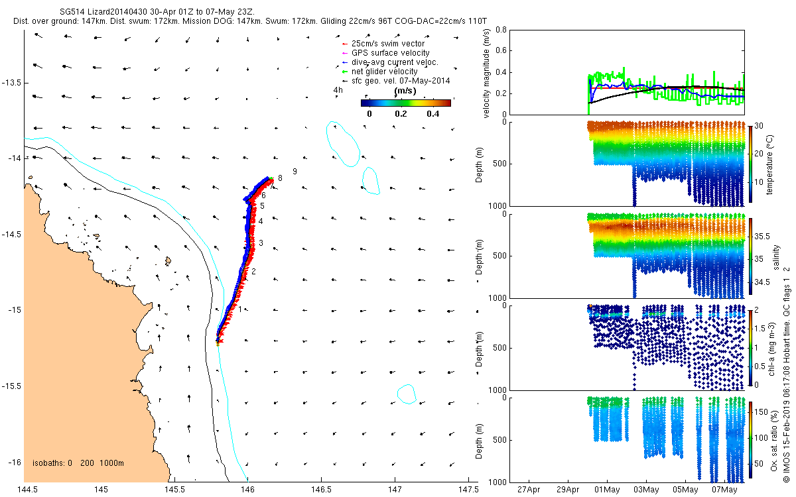Click the '07May' date tick
The image size is (796, 497).
[x=725, y=490]
